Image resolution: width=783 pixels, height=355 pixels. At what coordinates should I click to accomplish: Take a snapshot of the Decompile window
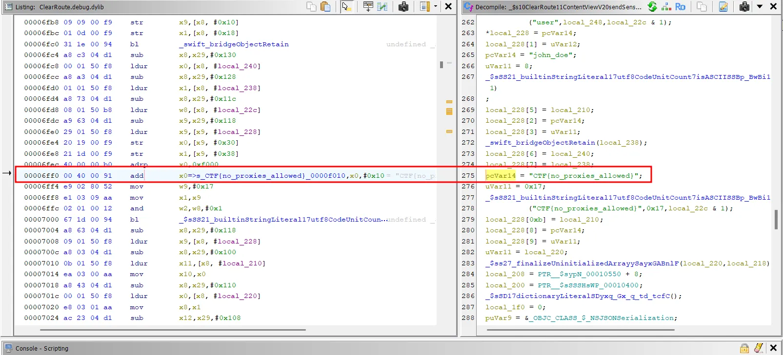point(744,6)
